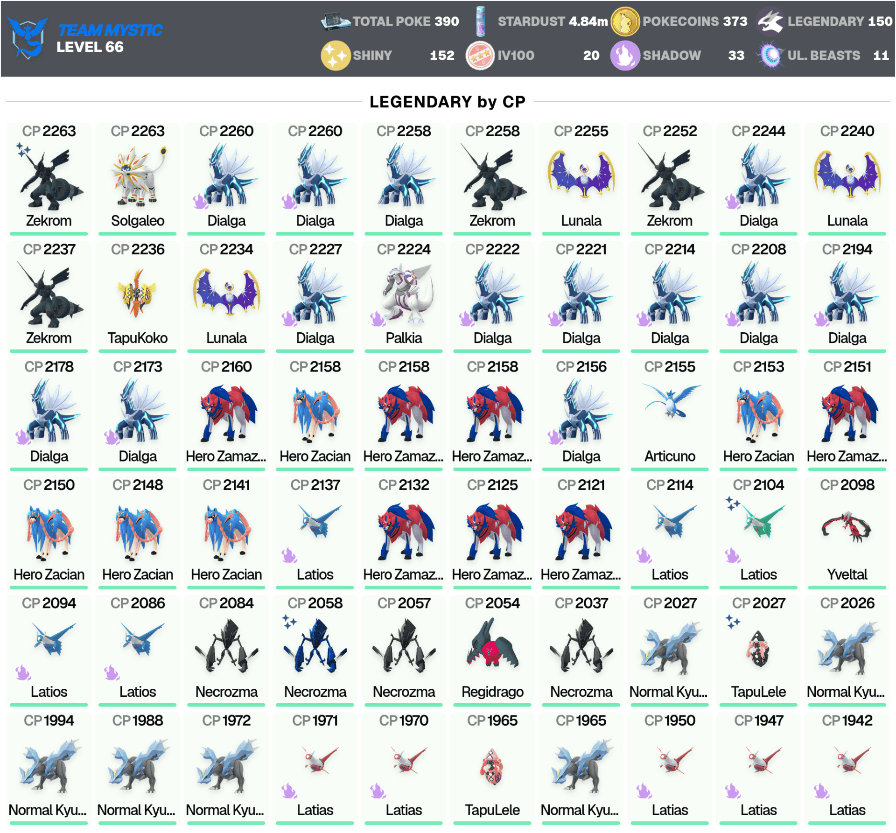
Task: Select the shadow Latias CP 1942
Action: coord(847,768)
